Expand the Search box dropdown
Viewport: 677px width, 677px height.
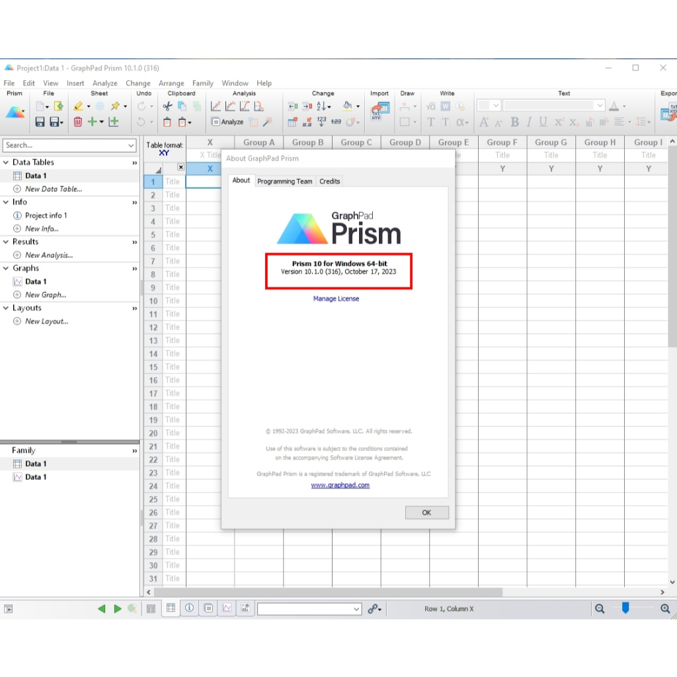(131, 145)
